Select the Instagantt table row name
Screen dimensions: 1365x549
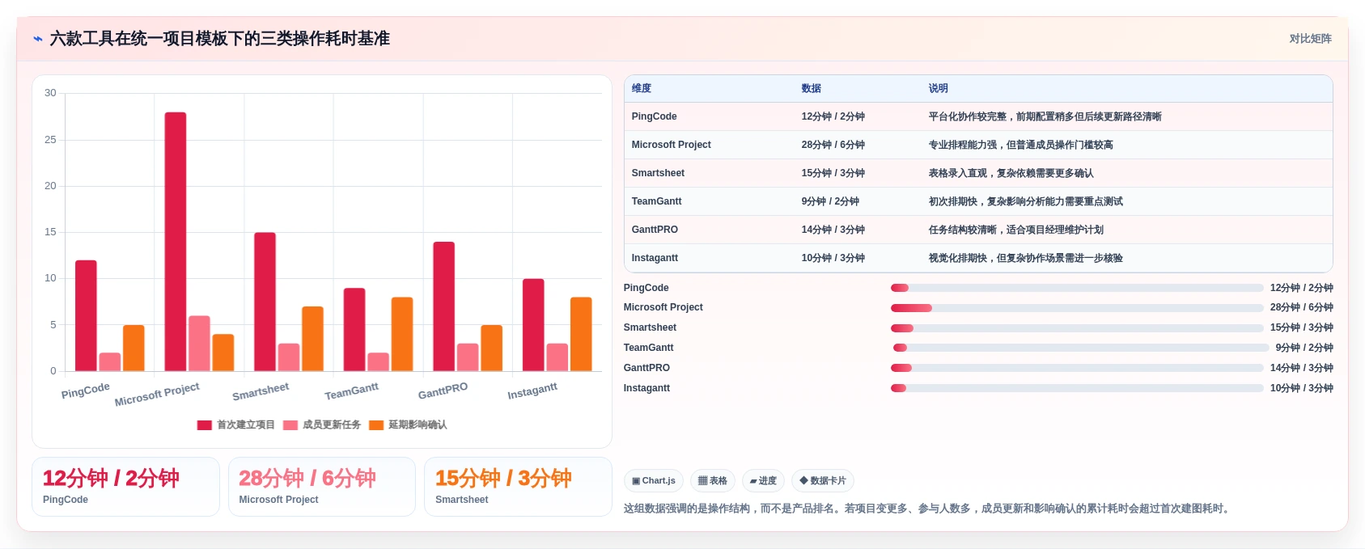[655, 258]
